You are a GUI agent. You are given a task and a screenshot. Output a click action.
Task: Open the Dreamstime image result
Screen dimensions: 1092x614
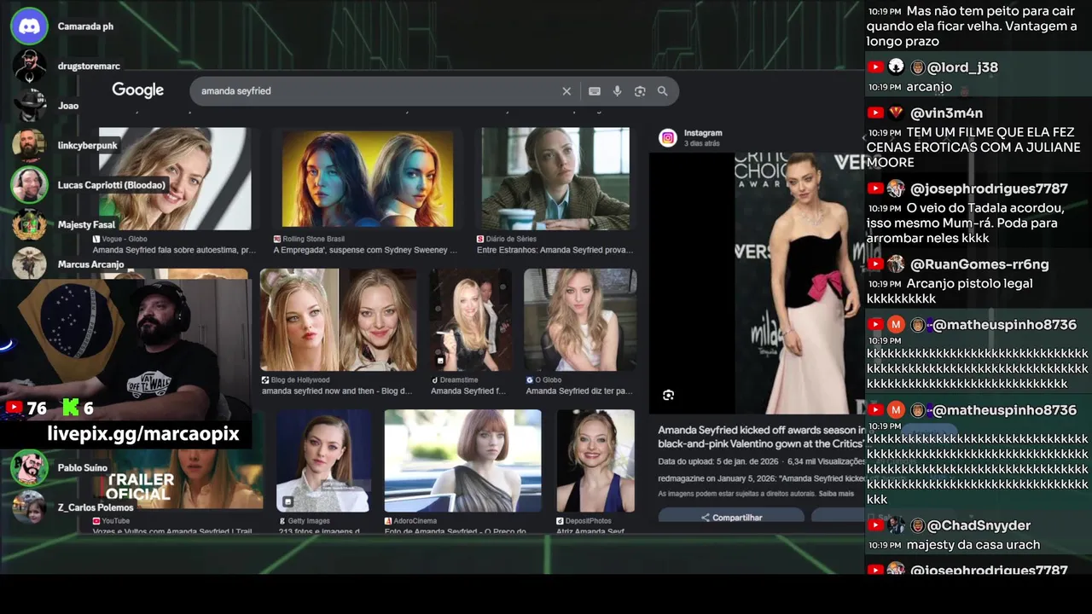470,320
